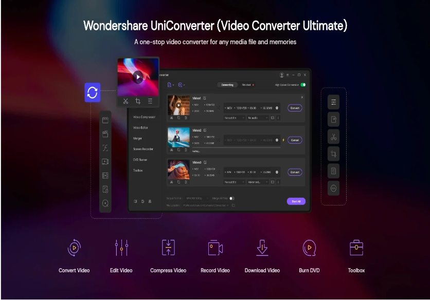430x300 pixels.
Task: Click the Convert Video feature icon
Action: point(74,248)
